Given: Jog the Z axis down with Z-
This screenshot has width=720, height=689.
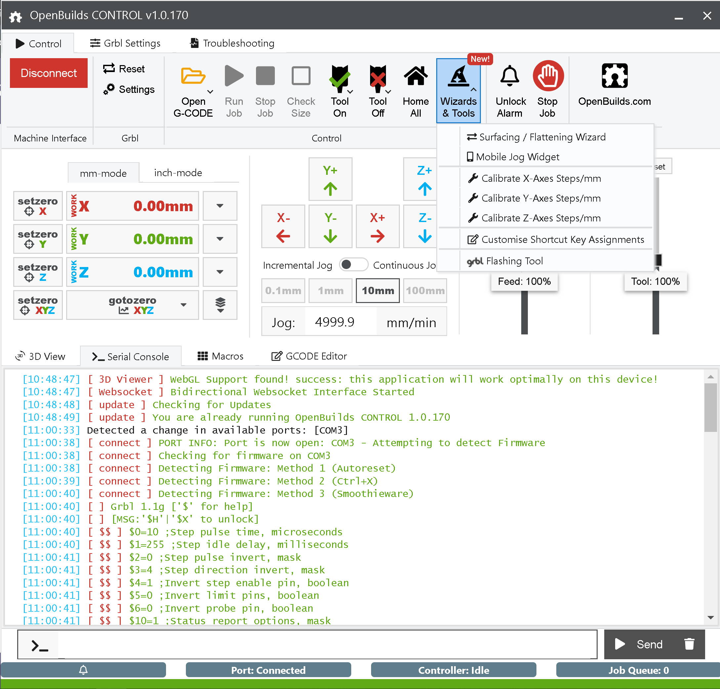Looking at the screenshot, I should point(421,226).
